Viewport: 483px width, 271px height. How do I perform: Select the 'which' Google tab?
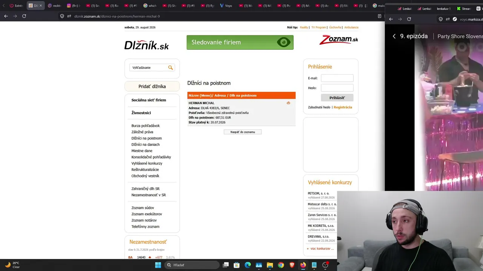[150, 6]
